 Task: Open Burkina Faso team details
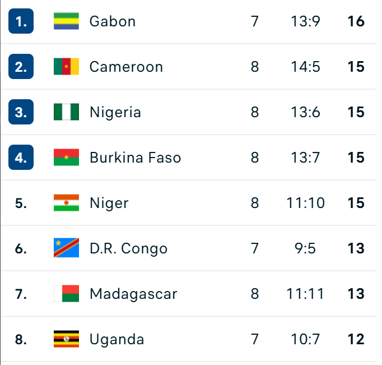[x=136, y=158]
